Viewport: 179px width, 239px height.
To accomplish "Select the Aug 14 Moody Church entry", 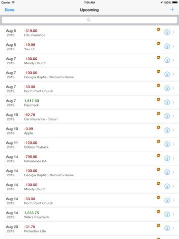I will pos(89,186).
